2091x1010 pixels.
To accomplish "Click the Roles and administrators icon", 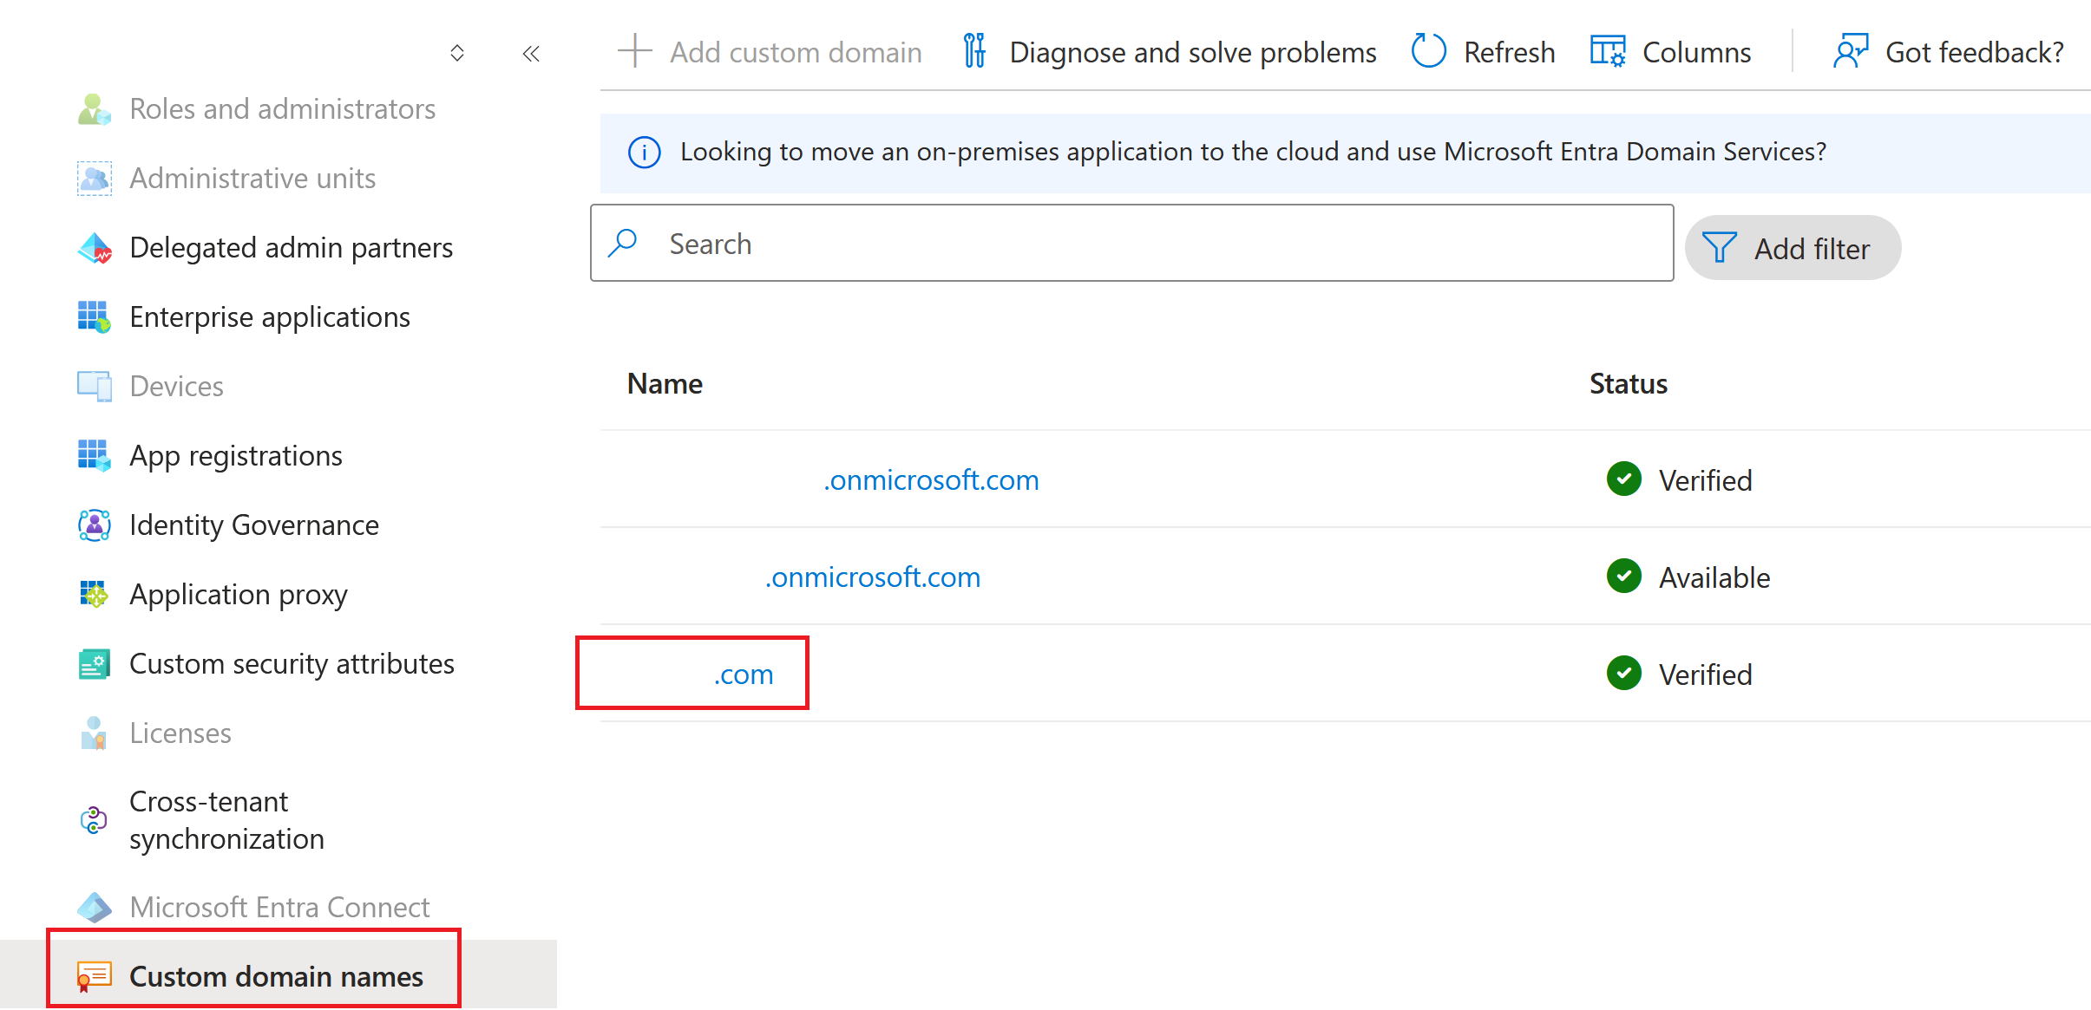I will pyautogui.click(x=94, y=109).
